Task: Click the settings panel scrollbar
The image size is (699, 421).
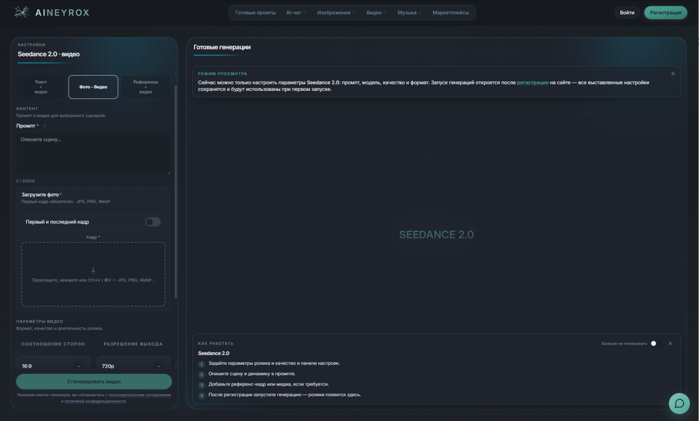Action: (x=176, y=192)
